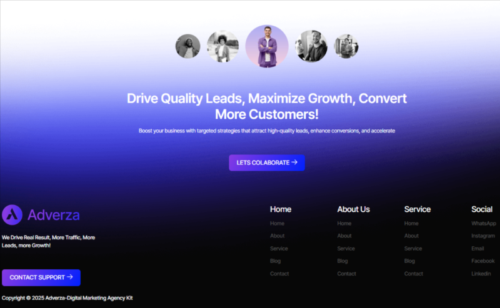Click the Email link under Social

click(477, 249)
